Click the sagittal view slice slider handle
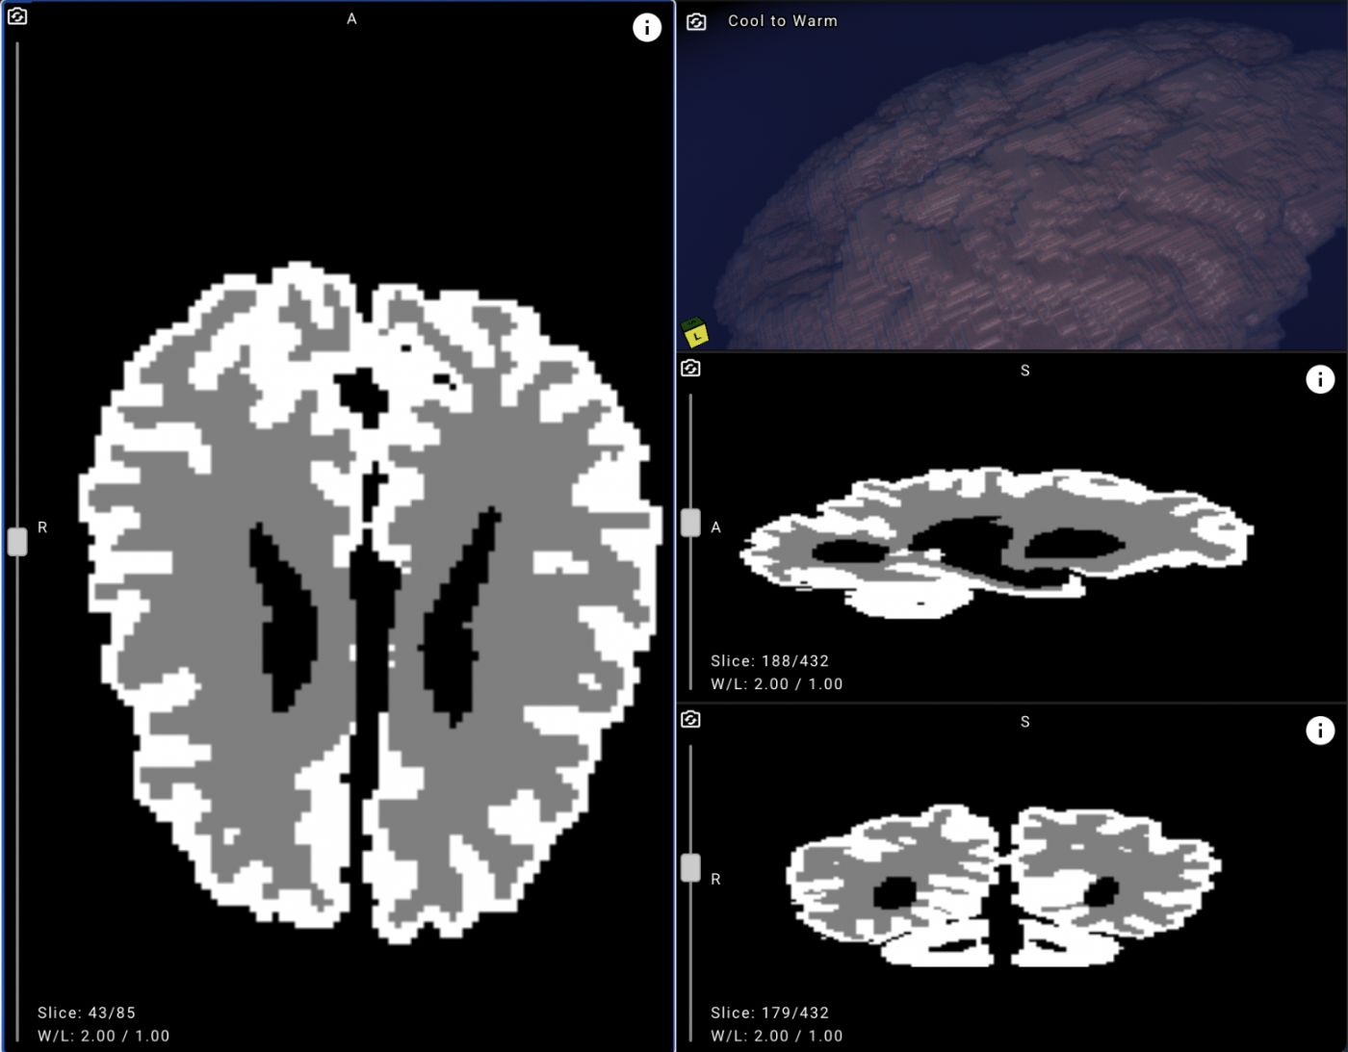 click(690, 523)
